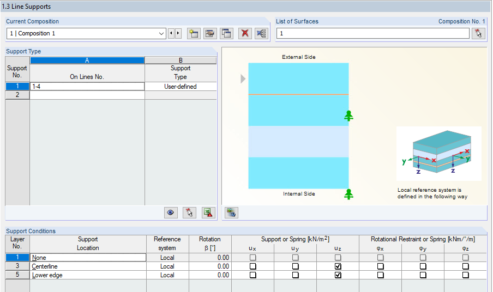The height and width of the screenshot is (292, 493).
Task: Enable φx restraint for Centerline row
Action: [381, 266]
